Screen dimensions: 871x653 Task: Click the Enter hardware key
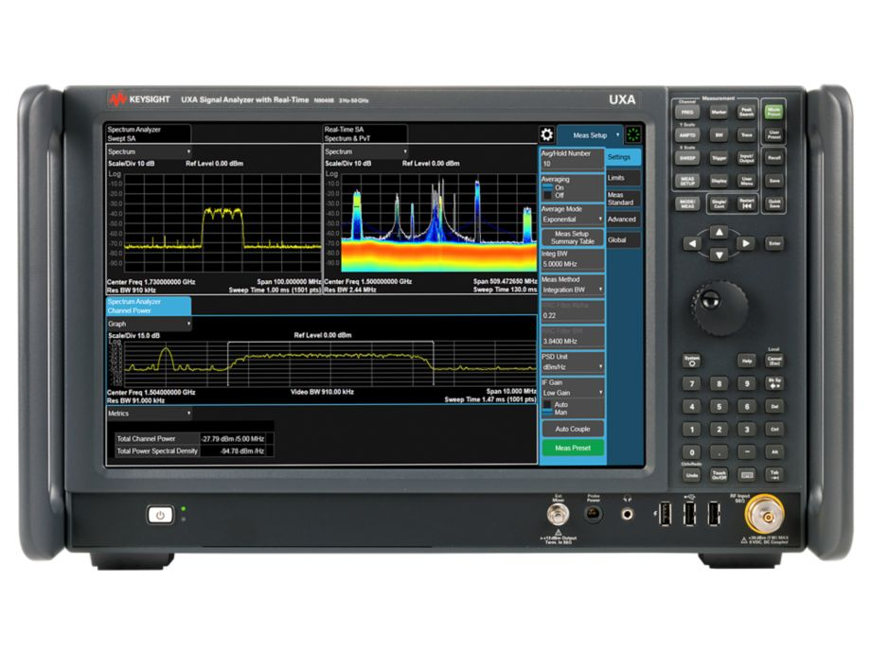[773, 243]
